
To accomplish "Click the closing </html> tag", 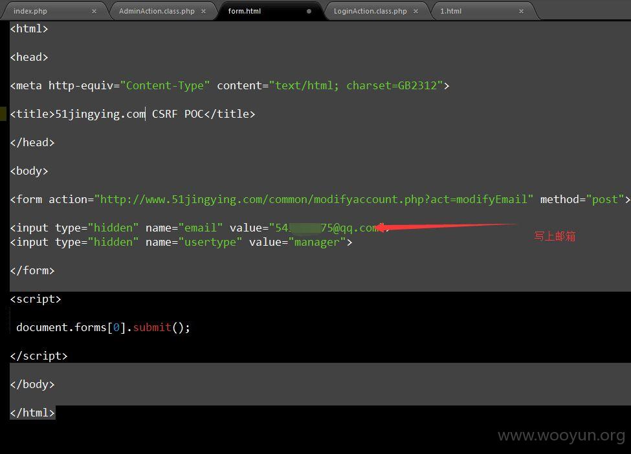I will (32, 413).
